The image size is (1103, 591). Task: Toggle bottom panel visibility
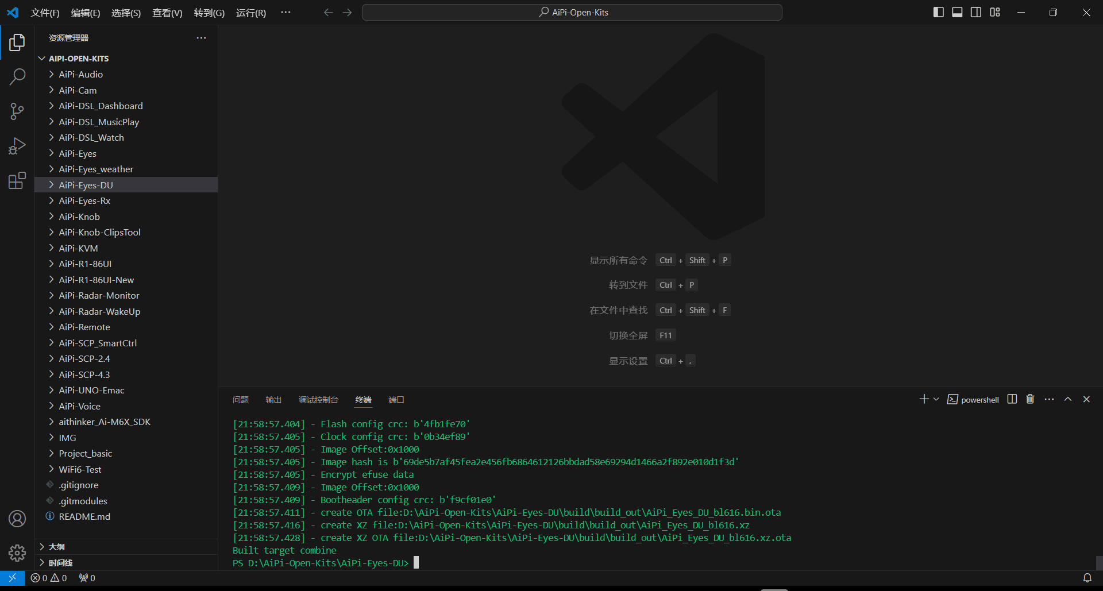tap(957, 12)
